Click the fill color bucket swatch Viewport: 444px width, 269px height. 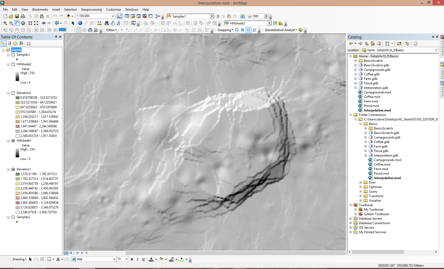tap(161, 259)
